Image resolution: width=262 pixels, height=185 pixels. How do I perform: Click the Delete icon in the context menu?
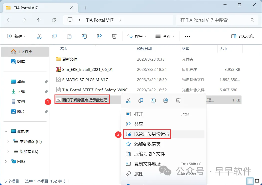[178, 100]
